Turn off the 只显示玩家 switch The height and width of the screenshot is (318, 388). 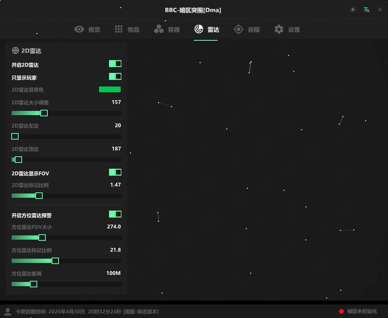(x=115, y=76)
